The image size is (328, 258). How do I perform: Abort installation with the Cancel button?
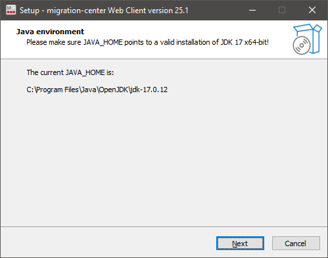pyautogui.click(x=296, y=244)
